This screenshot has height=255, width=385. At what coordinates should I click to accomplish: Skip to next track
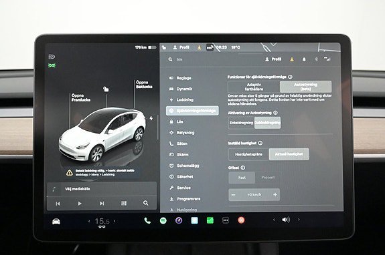point(102,204)
